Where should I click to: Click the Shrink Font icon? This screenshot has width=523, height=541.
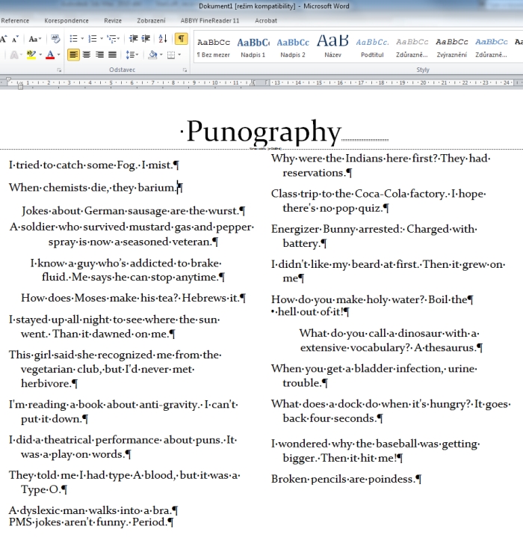point(15,39)
